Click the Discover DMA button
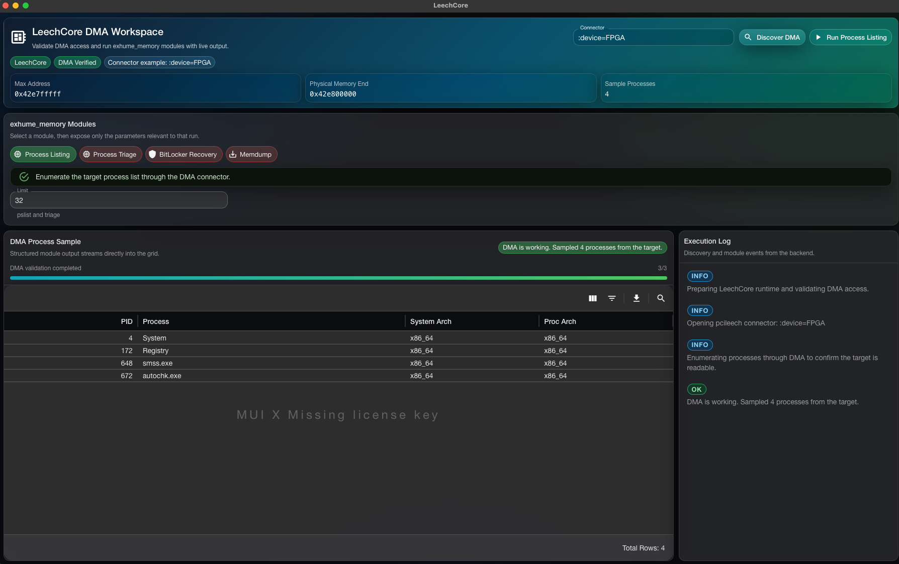This screenshot has width=899, height=564. pyautogui.click(x=772, y=38)
